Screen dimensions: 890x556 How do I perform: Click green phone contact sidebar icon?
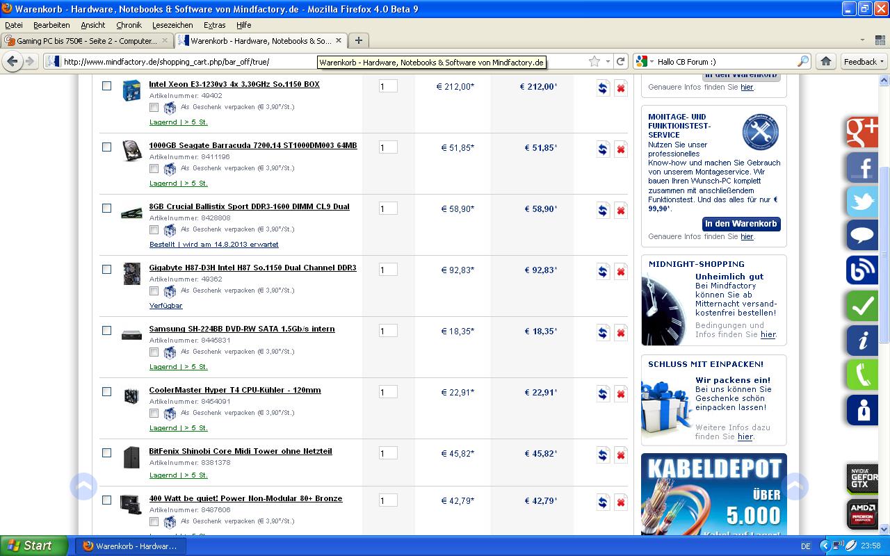tap(862, 375)
